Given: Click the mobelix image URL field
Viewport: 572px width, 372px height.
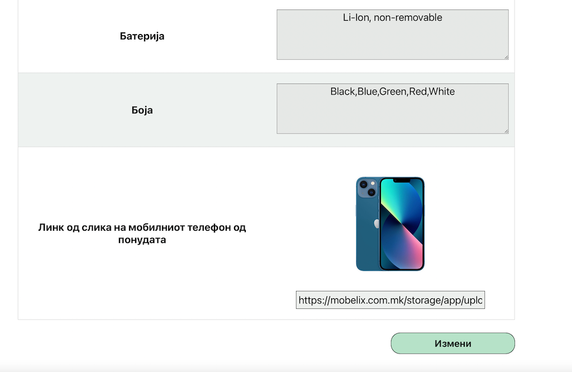Looking at the screenshot, I should point(390,300).
